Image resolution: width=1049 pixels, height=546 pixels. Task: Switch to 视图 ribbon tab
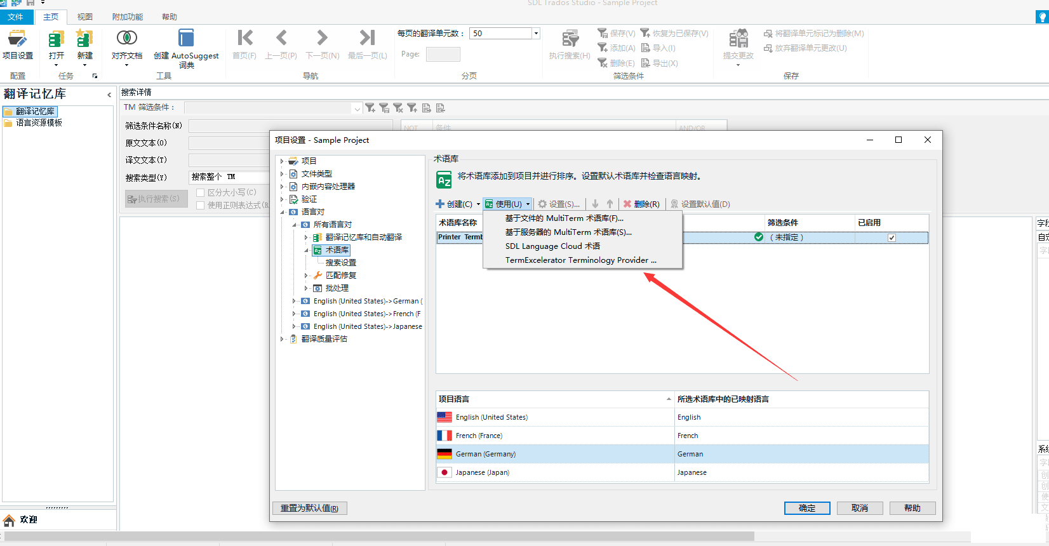tap(84, 17)
